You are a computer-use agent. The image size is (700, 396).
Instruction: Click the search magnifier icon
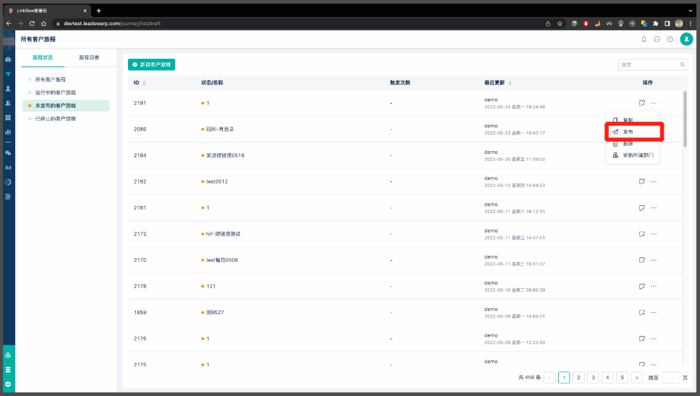click(682, 65)
